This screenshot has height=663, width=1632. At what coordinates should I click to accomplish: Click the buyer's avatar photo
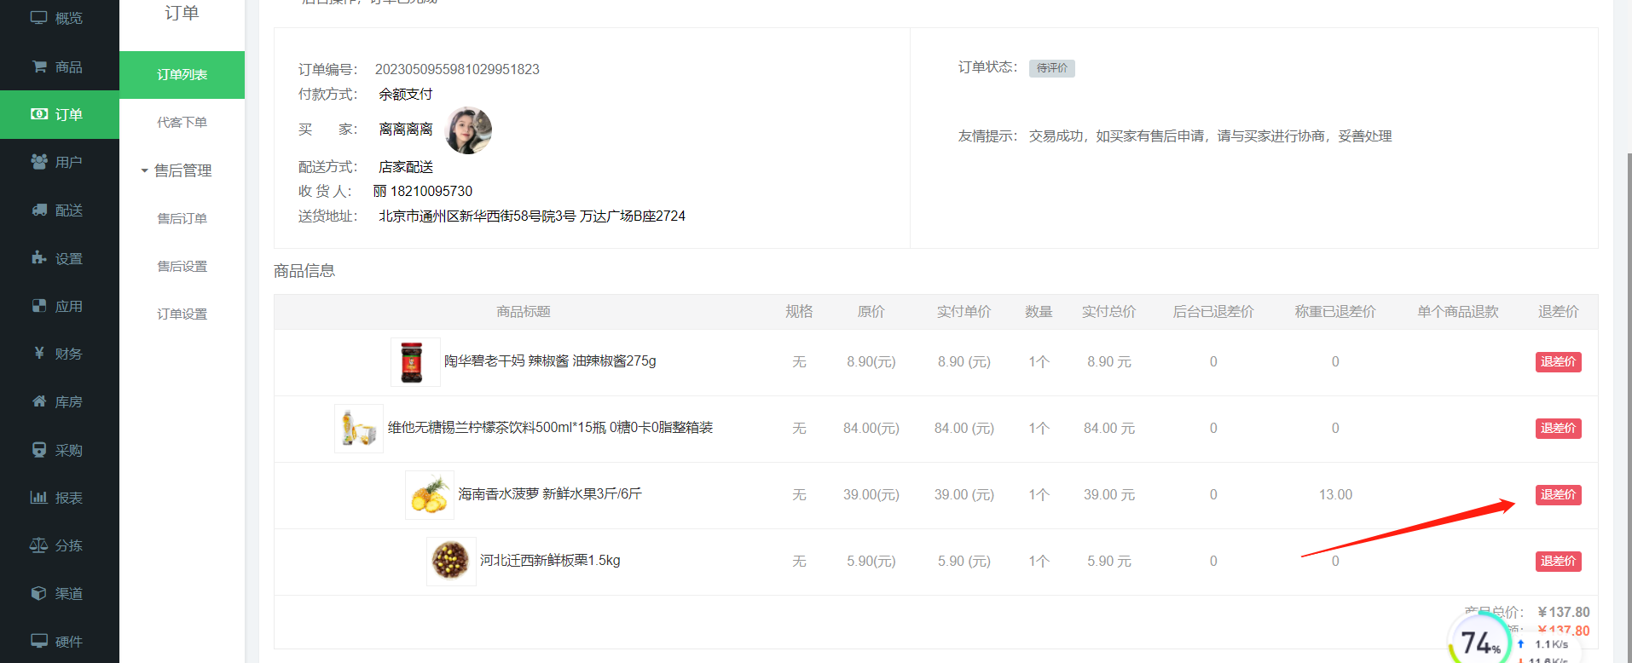(x=468, y=130)
